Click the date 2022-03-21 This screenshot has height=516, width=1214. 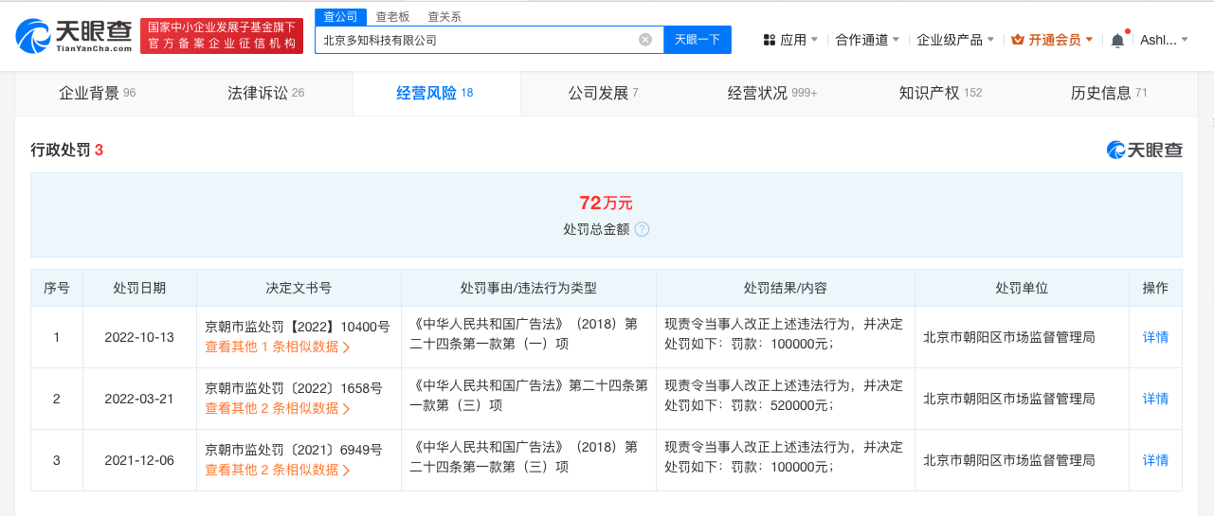click(139, 399)
